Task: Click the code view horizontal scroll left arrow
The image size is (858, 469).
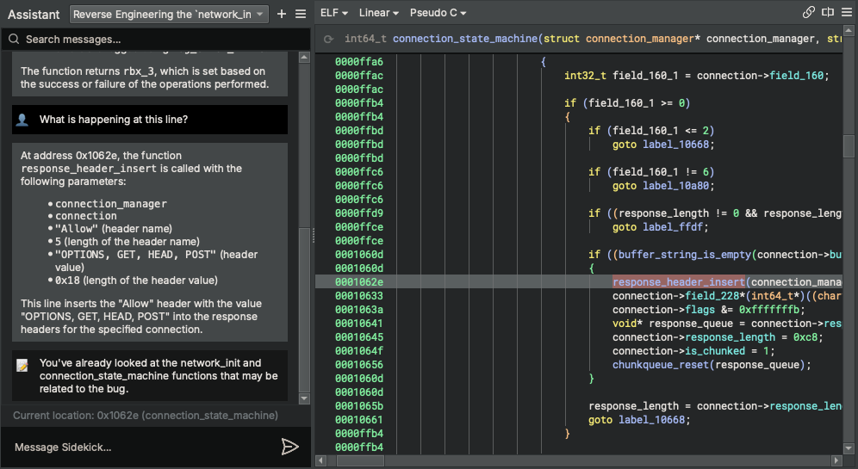Action: (321, 460)
